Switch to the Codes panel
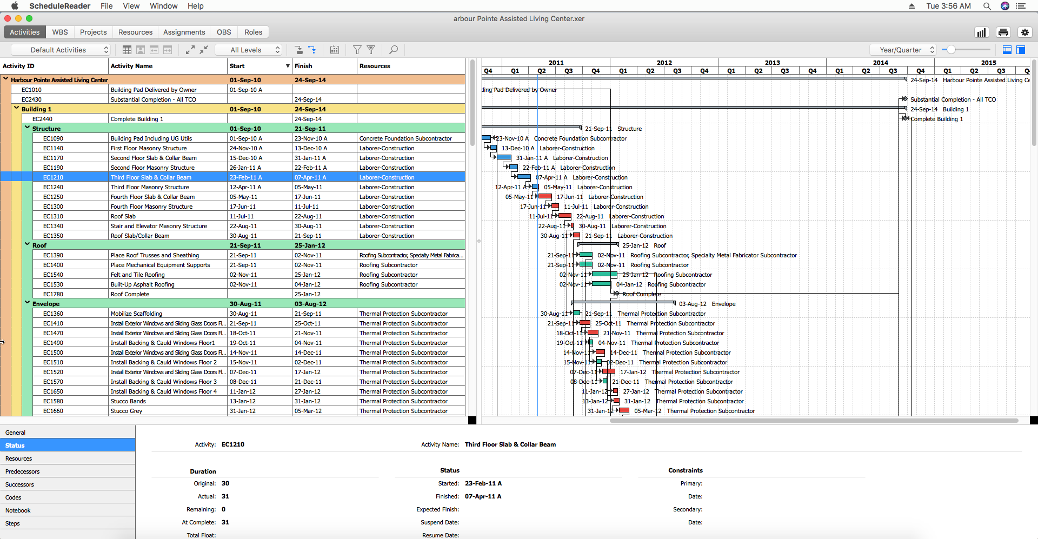 [14, 497]
